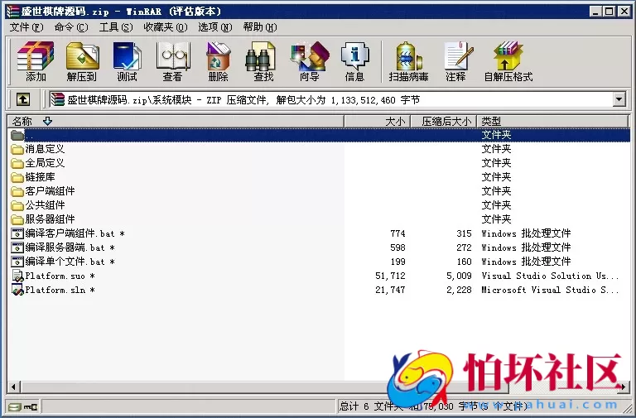Open the 选项(N) menu
The width and height of the screenshot is (636, 418).
[215, 27]
